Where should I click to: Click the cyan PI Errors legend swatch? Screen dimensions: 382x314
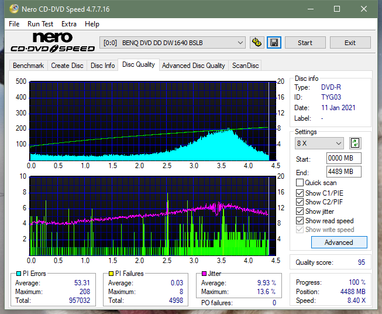point(19,274)
